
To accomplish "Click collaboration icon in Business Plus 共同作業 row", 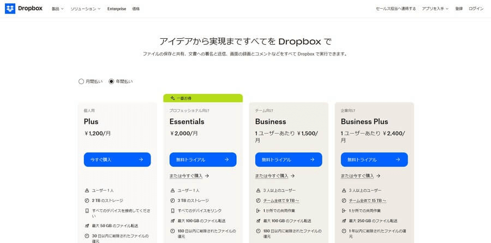I will 344,211.
